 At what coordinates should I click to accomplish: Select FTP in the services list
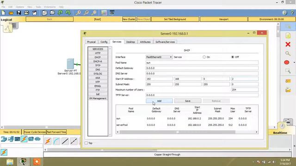point(98,90)
